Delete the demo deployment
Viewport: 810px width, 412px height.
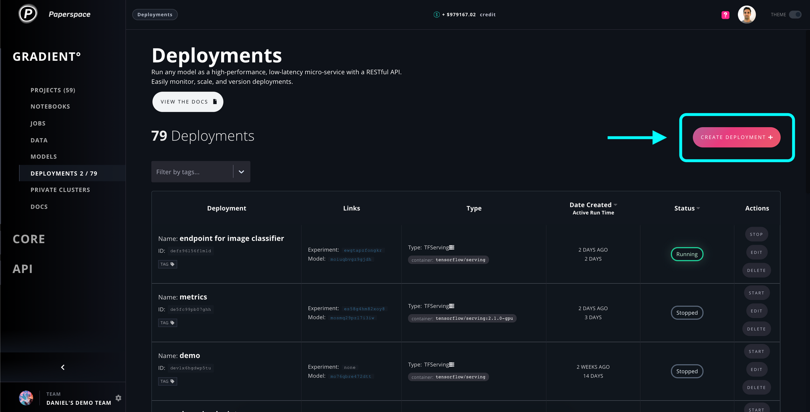click(756, 388)
